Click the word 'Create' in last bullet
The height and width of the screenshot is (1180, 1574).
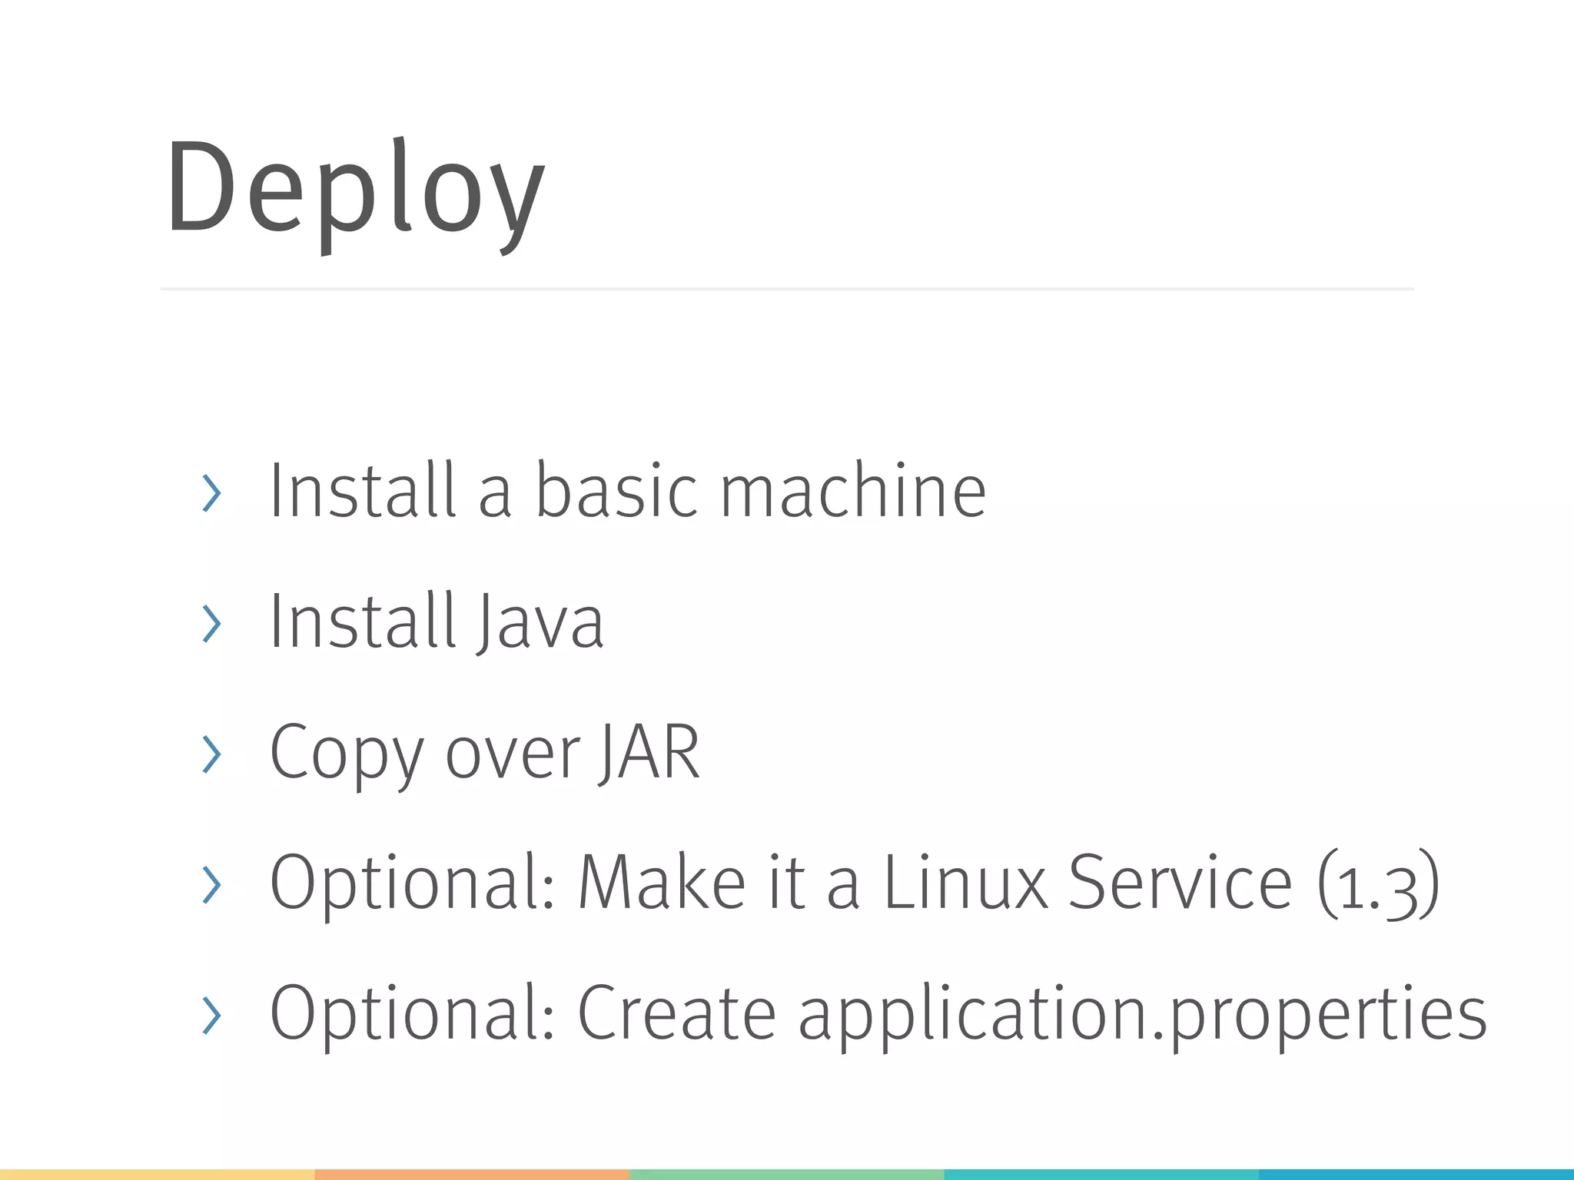[676, 1013]
